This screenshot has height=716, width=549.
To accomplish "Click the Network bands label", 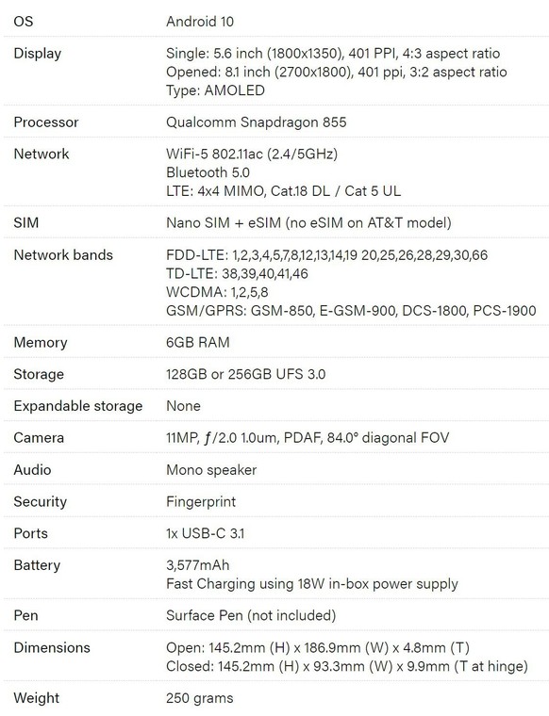I will pyautogui.click(x=63, y=254).
